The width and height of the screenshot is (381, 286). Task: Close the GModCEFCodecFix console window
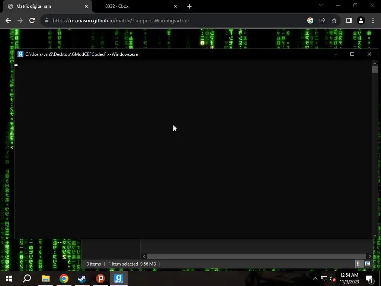369,54
